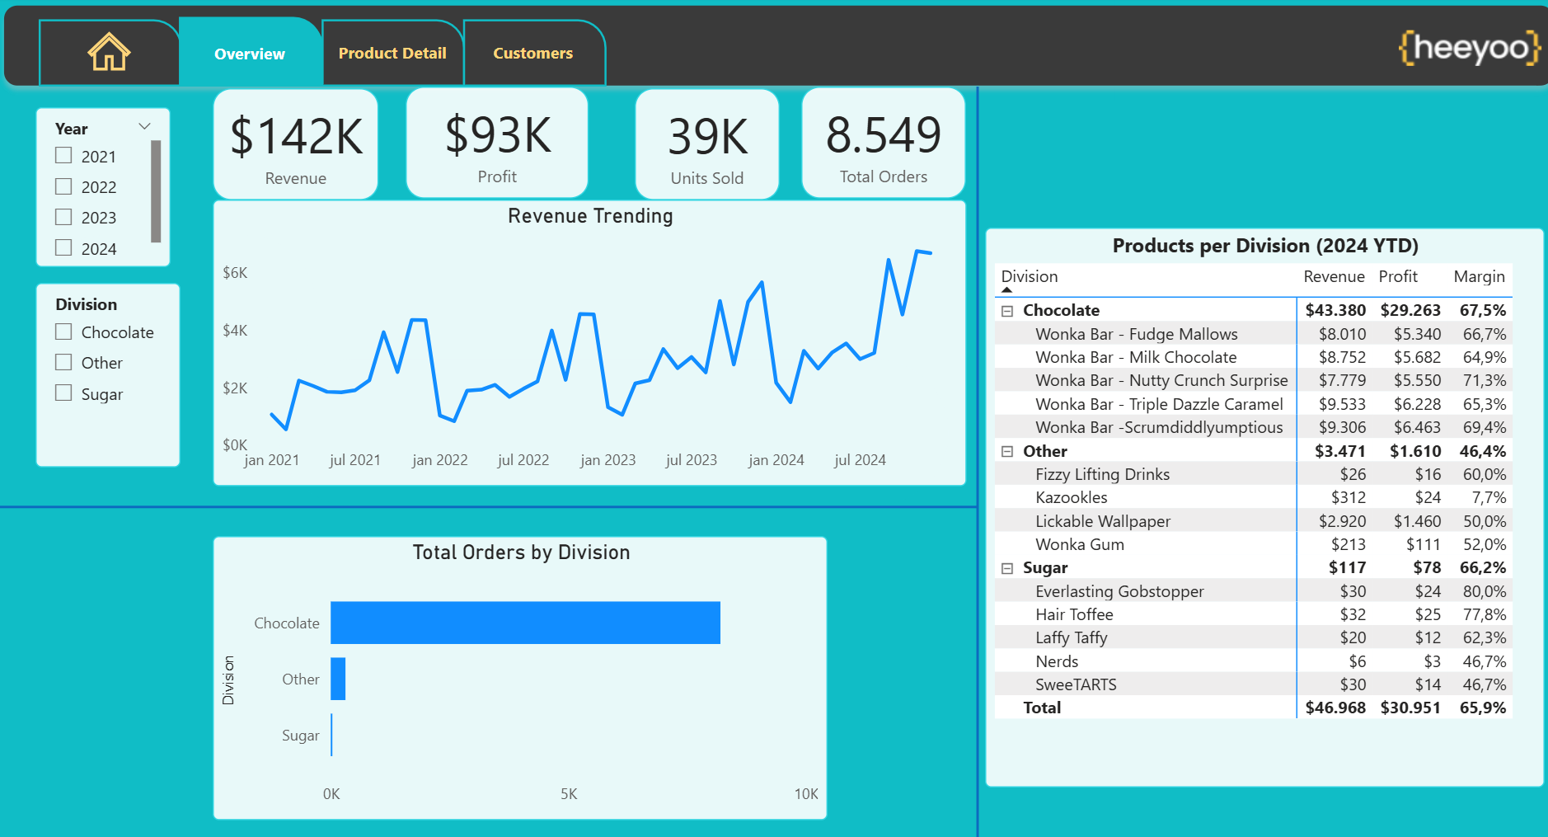Select the Other bar in orders chart
Image resolution: width=1548 pixels, height=837 pixels.
point(338,679)
